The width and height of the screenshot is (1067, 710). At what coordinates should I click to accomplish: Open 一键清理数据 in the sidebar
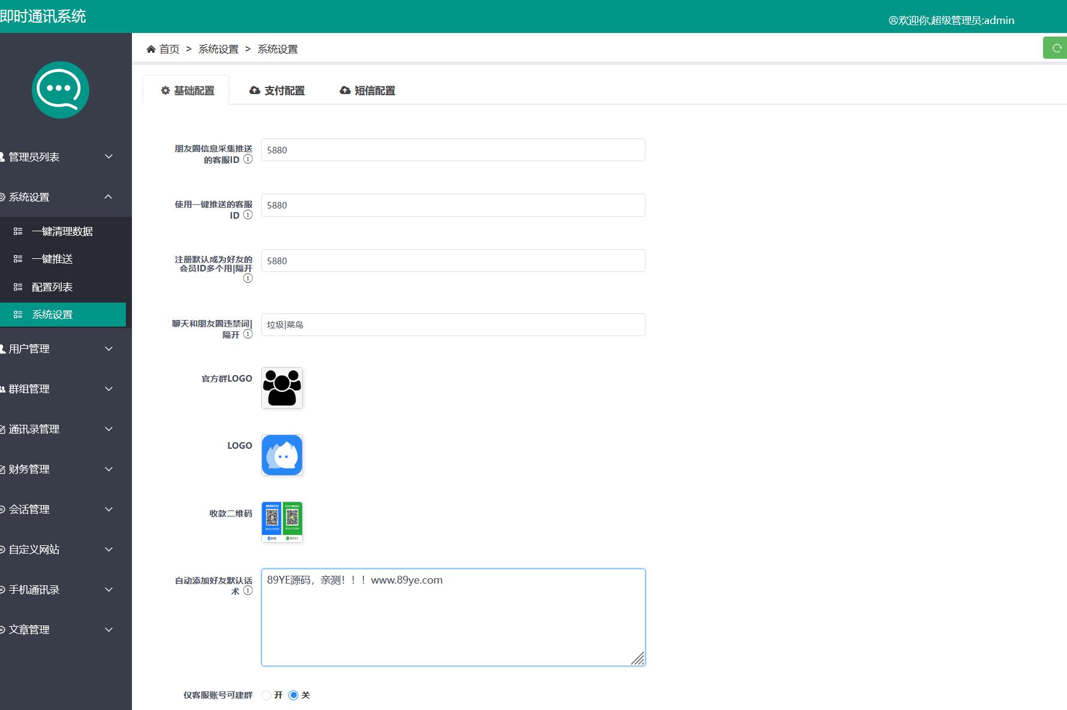[x=63, y=231]
